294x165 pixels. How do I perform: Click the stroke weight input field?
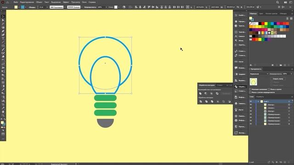click(42, 7)
